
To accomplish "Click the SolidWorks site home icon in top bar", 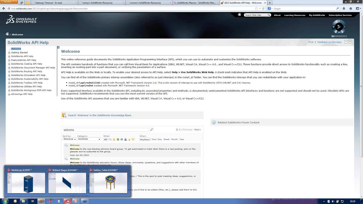I will (x=239, y=15).
